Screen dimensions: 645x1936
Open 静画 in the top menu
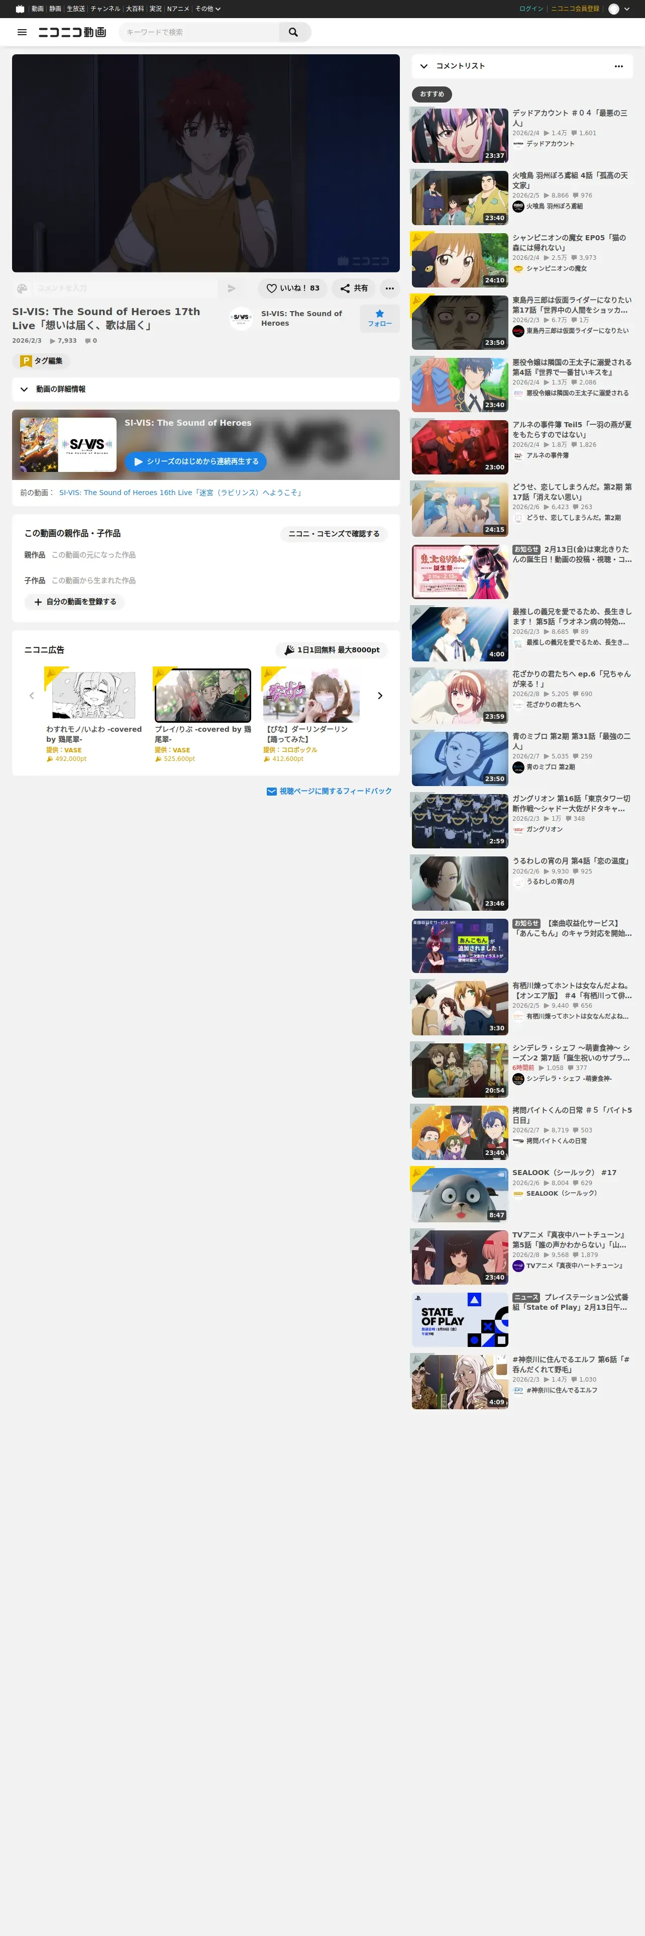click(56, 9)
